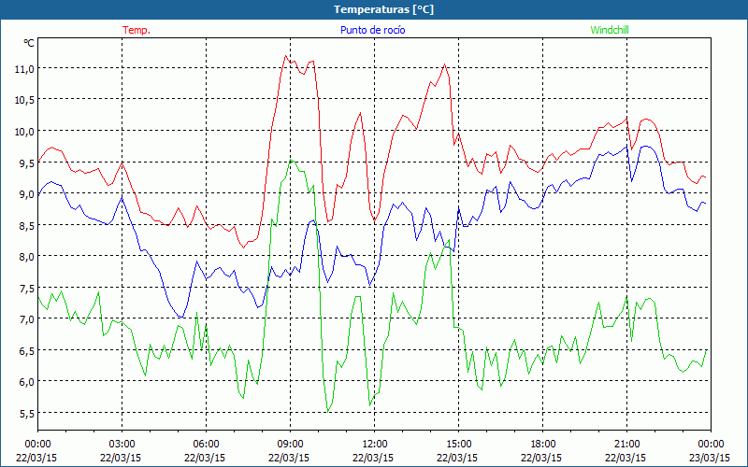This screenshot has width=748, height=467.
Task: Click the 5,5 y-axis value
Action: coord(27,413)
